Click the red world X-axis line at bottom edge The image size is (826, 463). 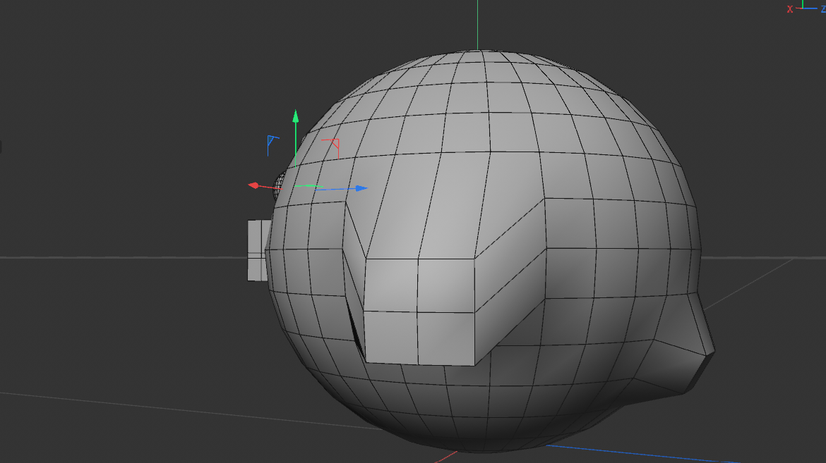coord(443,459)
